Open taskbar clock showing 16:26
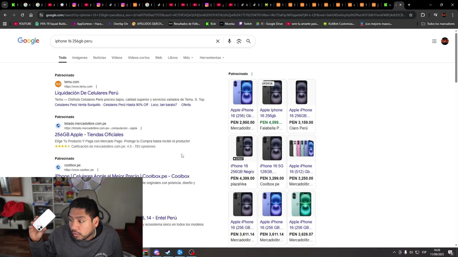This screenshot has height=257, width=458. coord(437,252)
